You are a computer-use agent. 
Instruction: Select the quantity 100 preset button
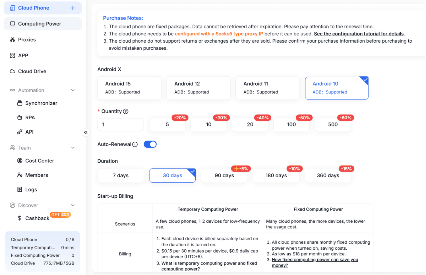(x=291, y=125)
